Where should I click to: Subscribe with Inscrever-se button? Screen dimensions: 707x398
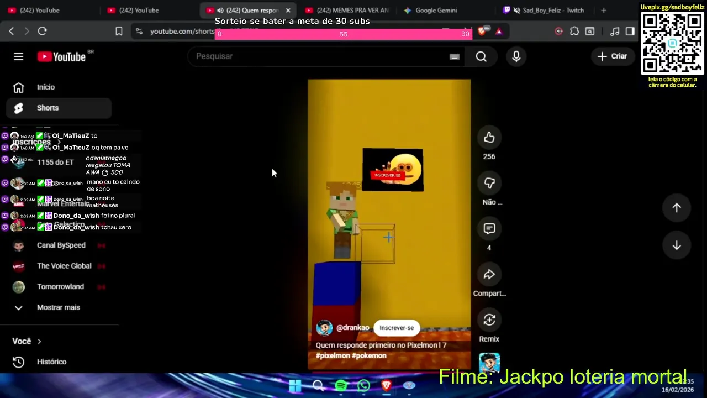(x=397, y=328)
